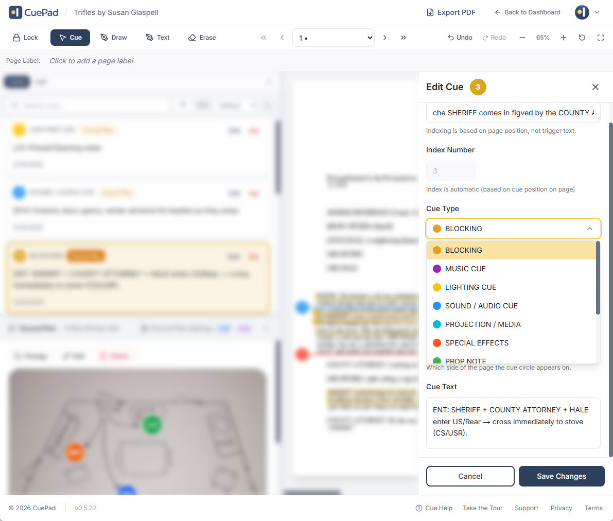Pick the SPECIAL EFFECTS cue type
The height and width of the screenshot is (521, 613).
[x=476, y=343]
